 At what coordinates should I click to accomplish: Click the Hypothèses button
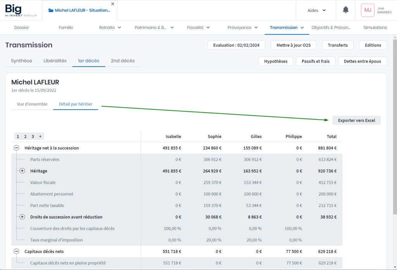click(x=276, y=61)
